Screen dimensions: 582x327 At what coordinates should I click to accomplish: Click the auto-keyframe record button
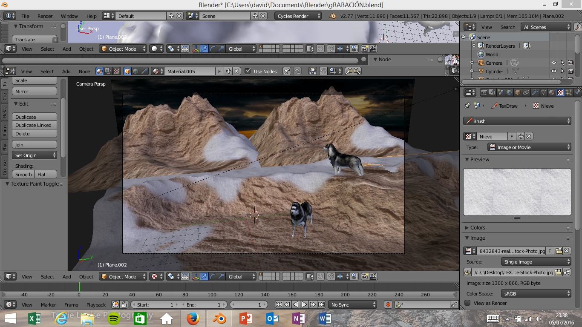(x=388, y=304)
